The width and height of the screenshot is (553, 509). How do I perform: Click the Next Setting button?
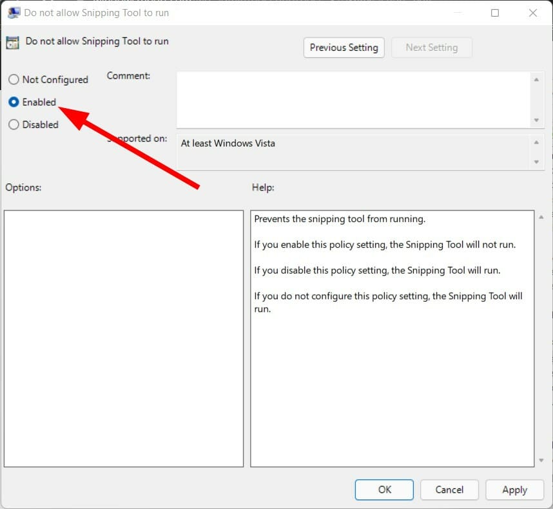pos(432,48)
